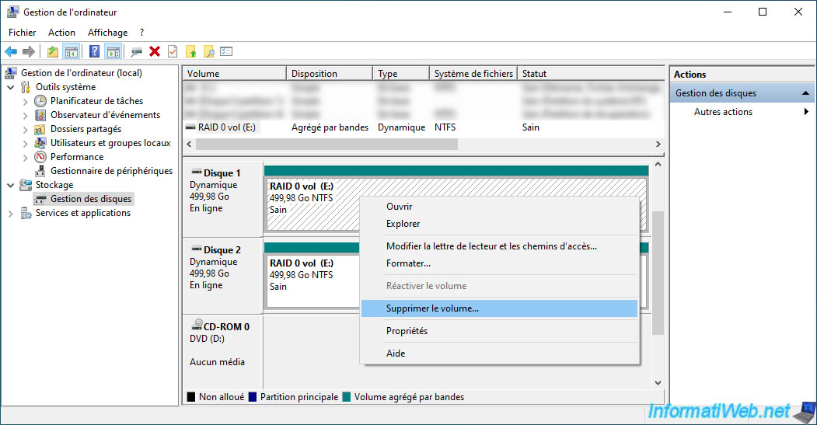Click the checklist settings toolbar icon

(x=226, y=51)
